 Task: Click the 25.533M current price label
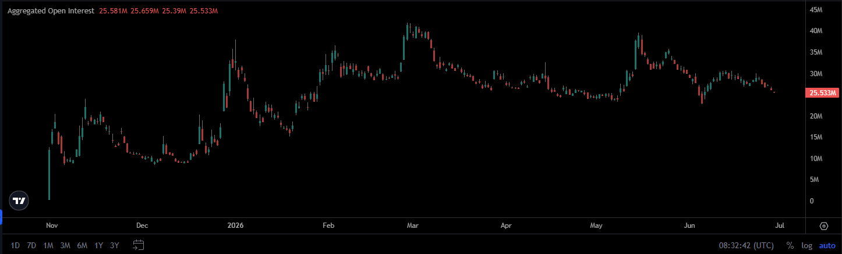point(822,93)
